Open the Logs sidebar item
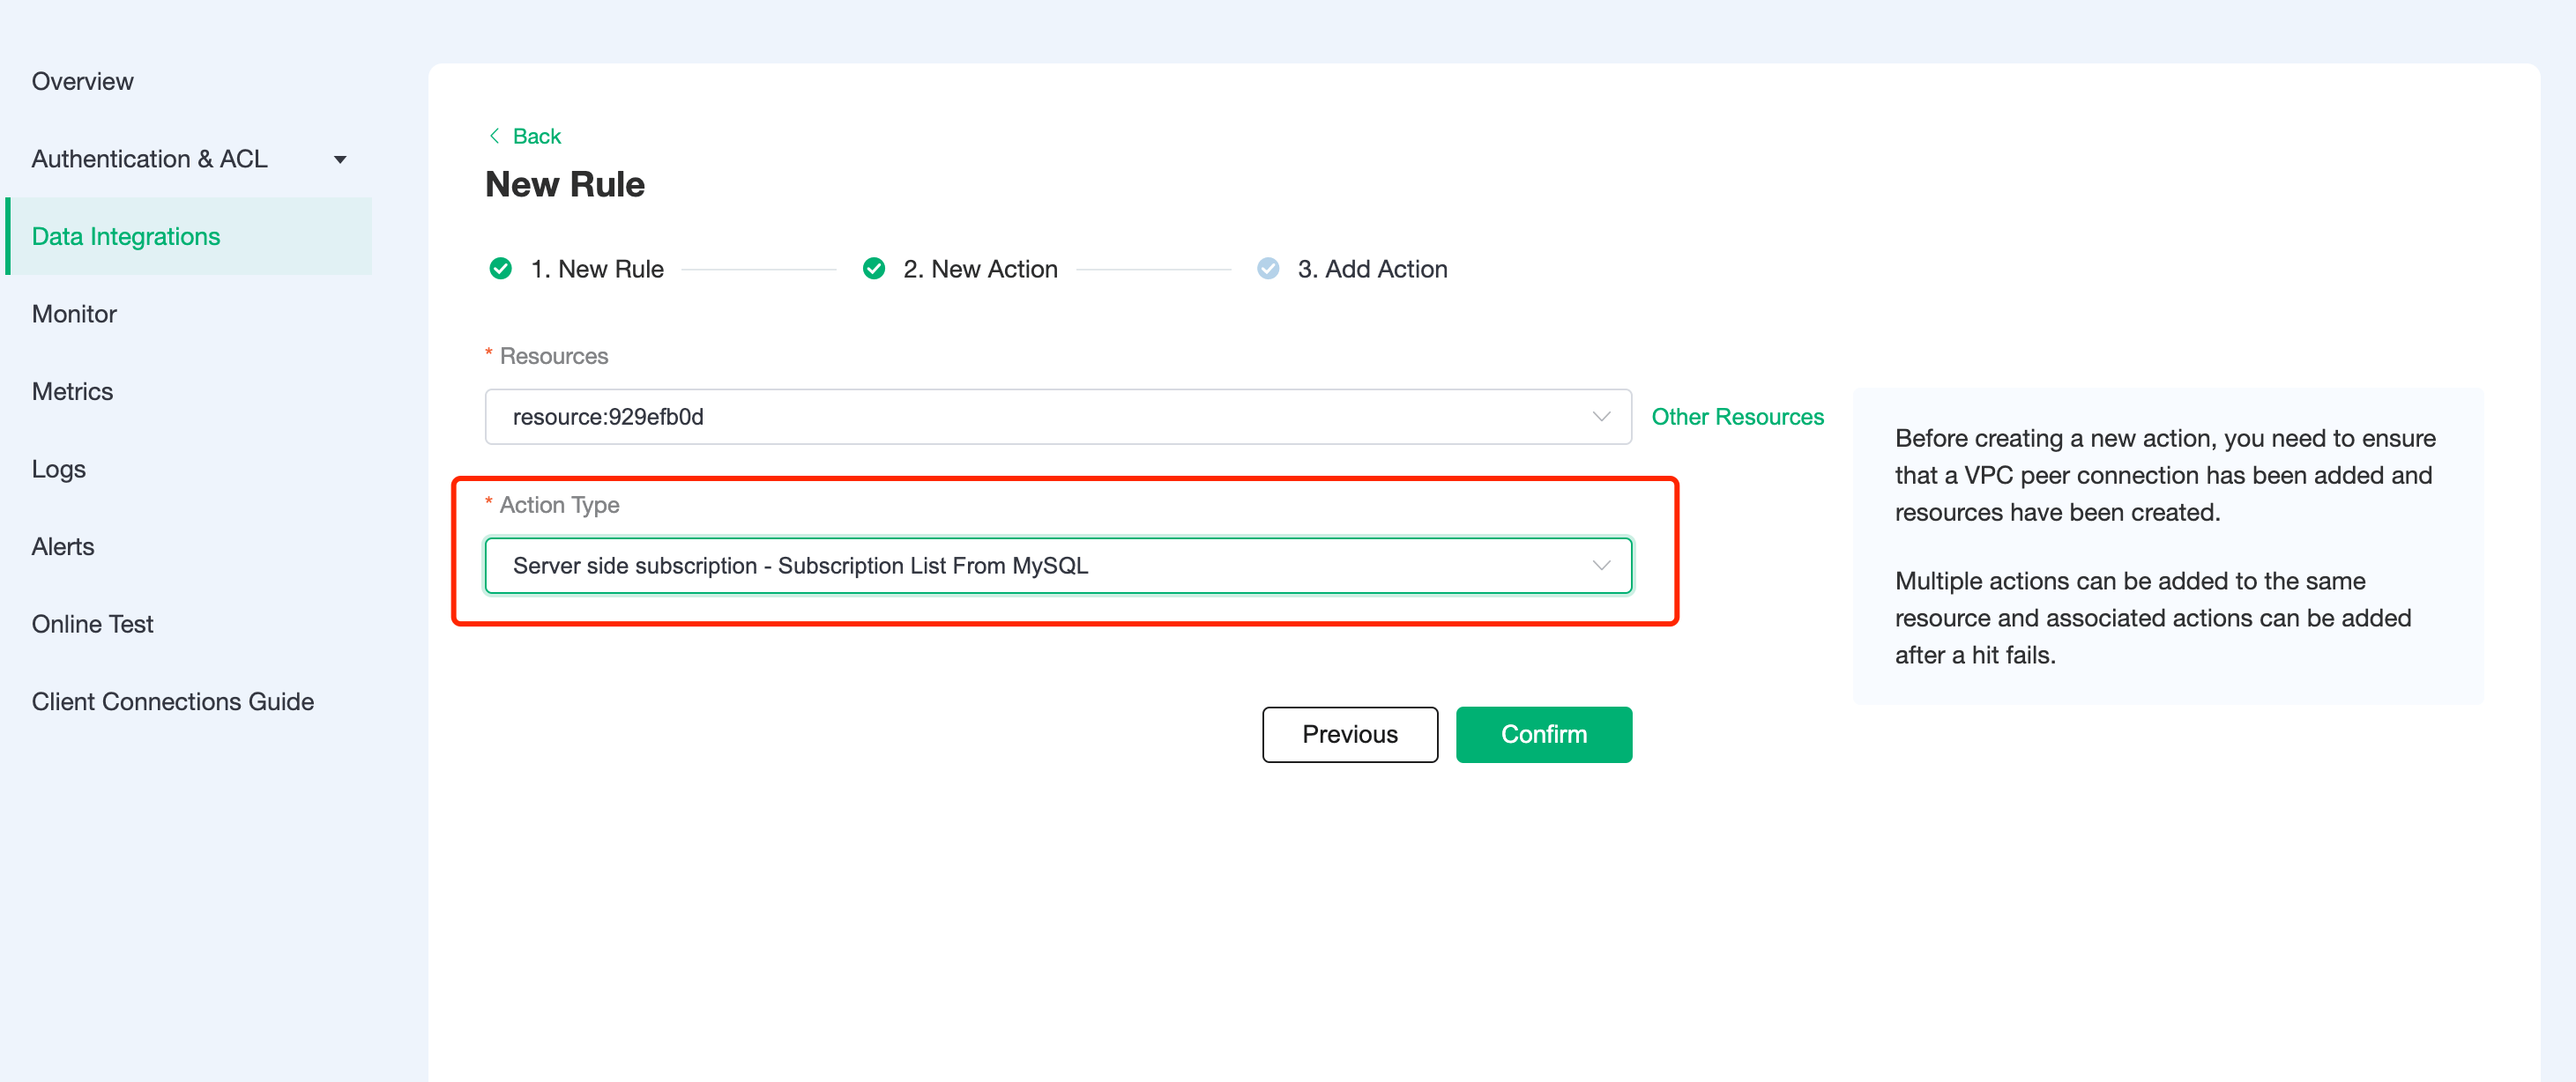The image size is (2576, 1082). pyautogui.click(x=58, y=468)
